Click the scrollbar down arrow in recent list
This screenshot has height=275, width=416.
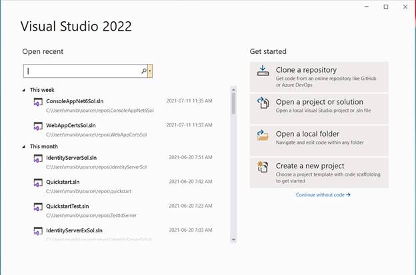tap(233, 240)
